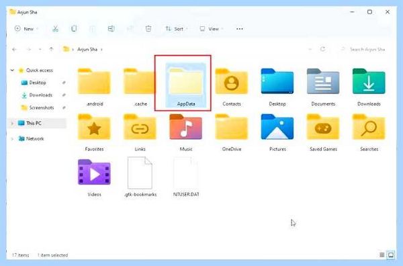Viewport: 403px width, 266px height.
Task: Select the .android folder
Action: (x=94, y=87)
